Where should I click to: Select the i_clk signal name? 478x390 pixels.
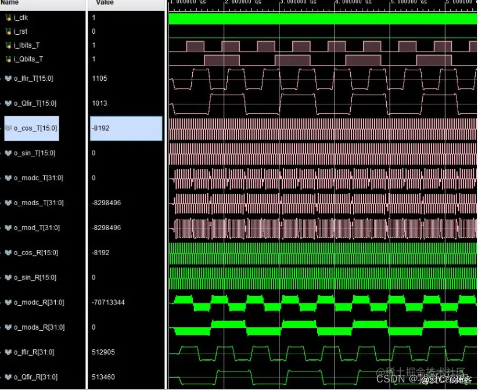pos(21,17)
